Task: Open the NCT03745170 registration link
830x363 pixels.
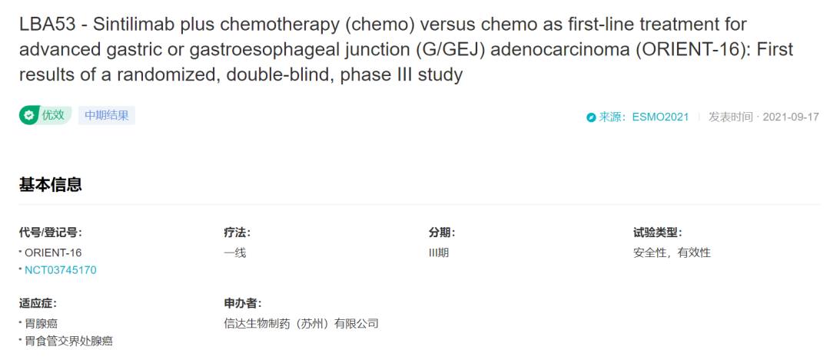Action: [x=61, y=270]
